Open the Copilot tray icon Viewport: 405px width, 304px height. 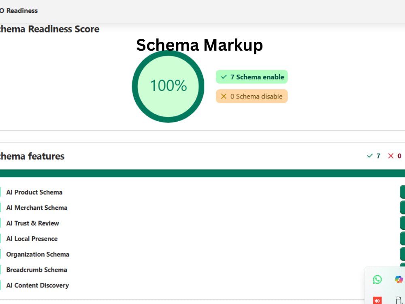399,279
